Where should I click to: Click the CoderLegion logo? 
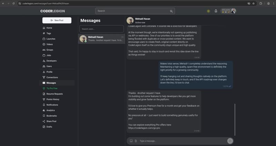coord(52,11)
